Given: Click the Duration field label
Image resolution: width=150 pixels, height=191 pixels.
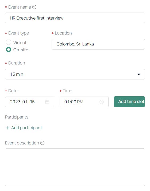Looking at the screenshot, I should 17,63.
